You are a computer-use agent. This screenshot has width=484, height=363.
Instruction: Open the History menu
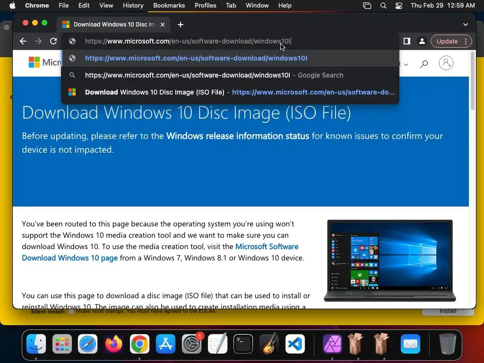pos(133,5)
